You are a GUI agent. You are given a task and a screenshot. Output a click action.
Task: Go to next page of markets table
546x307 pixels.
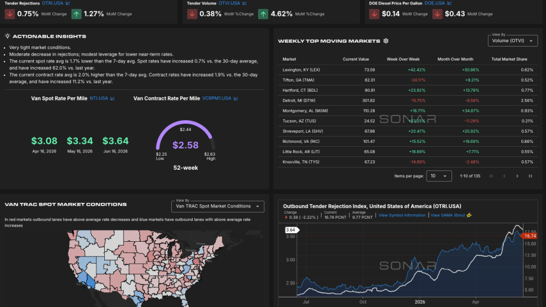(x=517, y=176)
